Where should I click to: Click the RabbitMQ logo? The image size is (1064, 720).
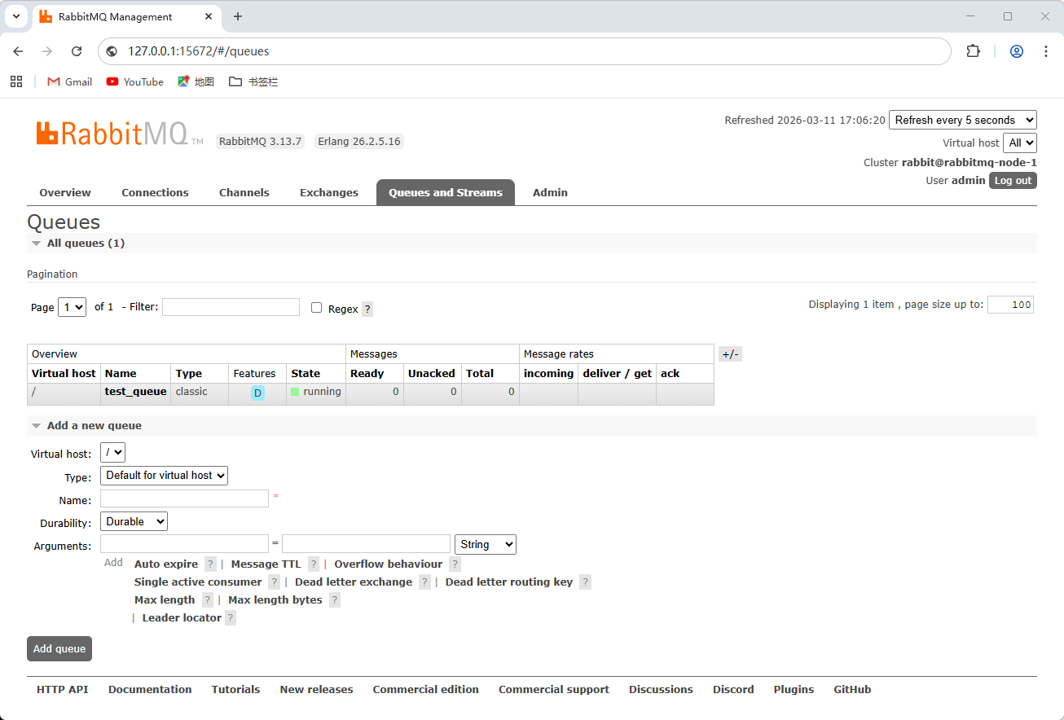[x=119, y=134]
